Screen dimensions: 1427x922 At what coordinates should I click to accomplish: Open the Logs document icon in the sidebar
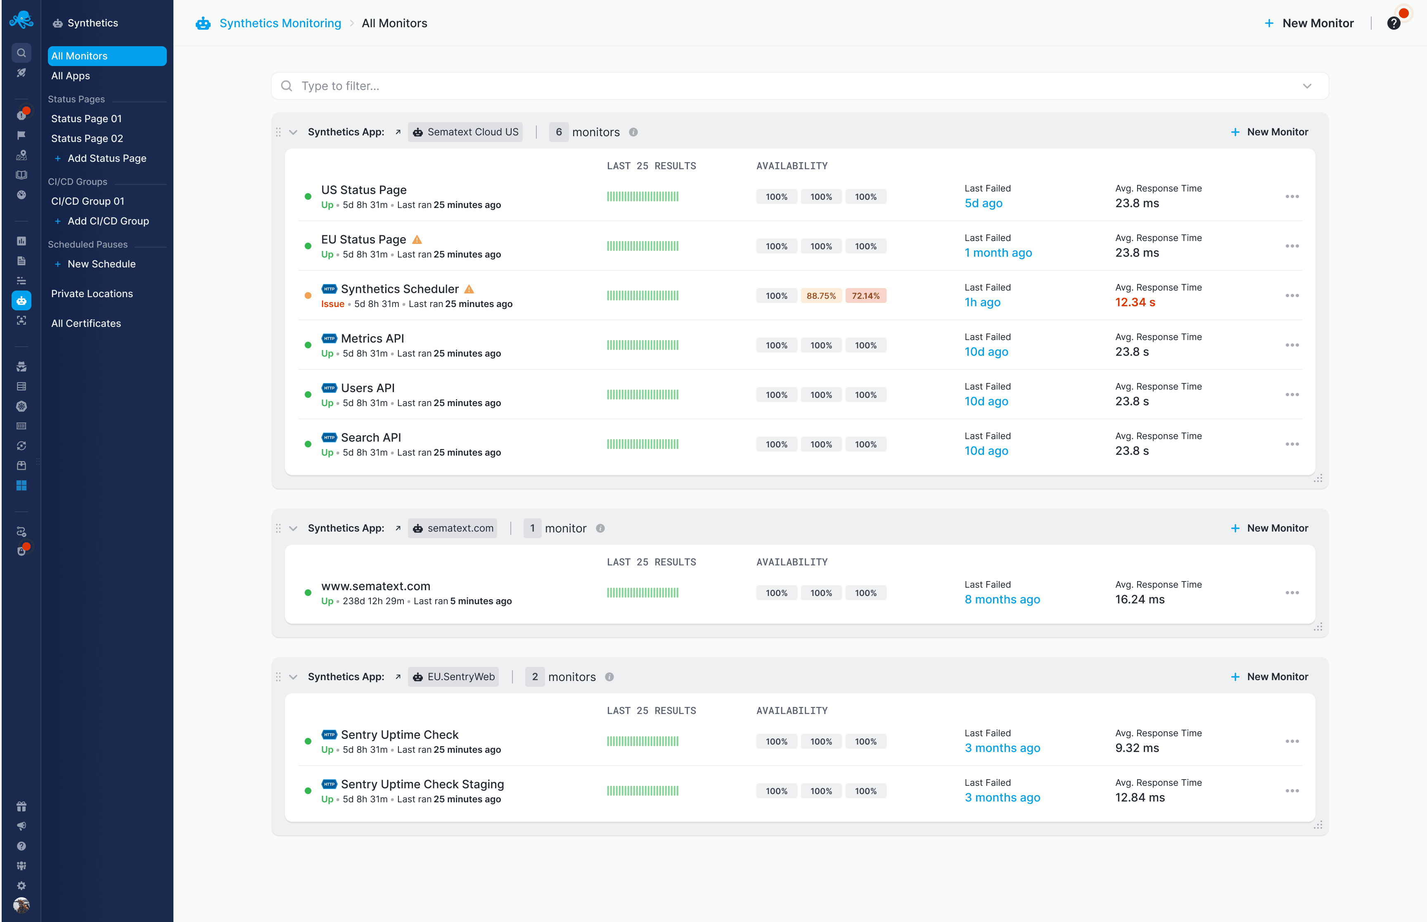click(x=21, y=261)
